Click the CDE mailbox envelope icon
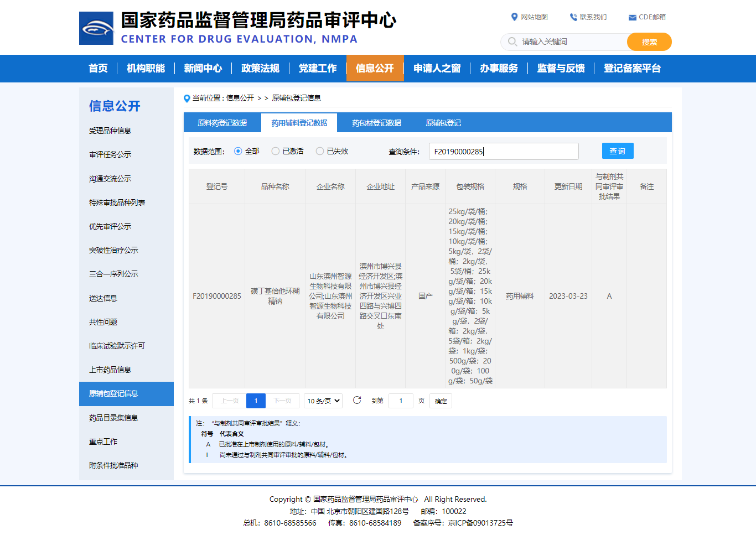The height and width of the screenshot is (535, 756). point(632,18)
